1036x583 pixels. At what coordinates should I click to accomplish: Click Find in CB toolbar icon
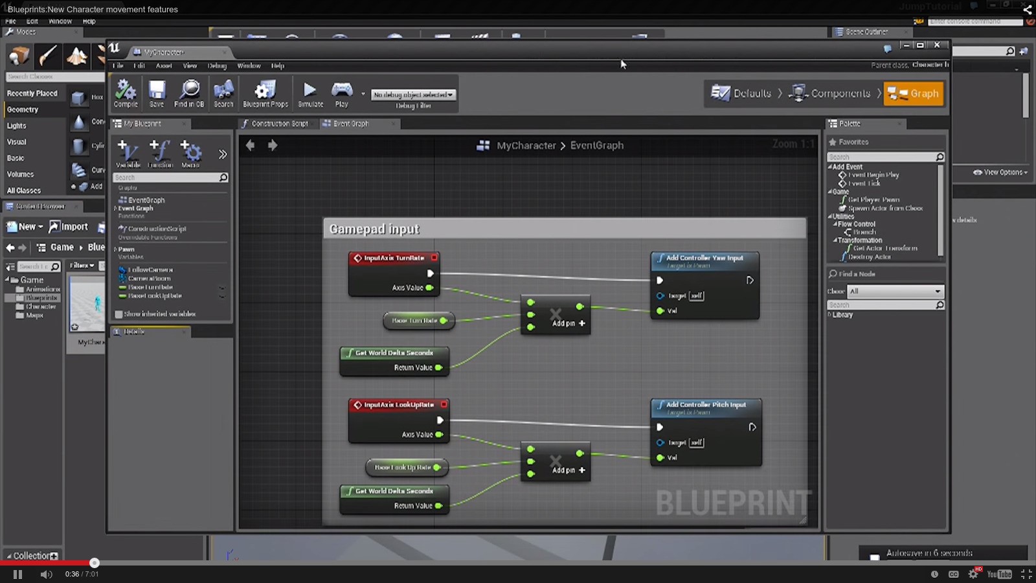pos(189,94)
